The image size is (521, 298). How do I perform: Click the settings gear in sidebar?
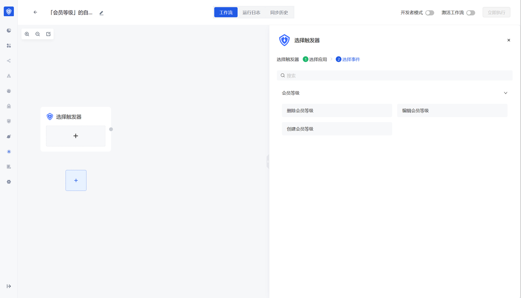point(9,182)
